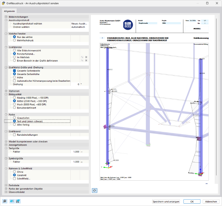Collapse the Farbe section
Viewport: 222px width, 206px height.
click(6, 114)
